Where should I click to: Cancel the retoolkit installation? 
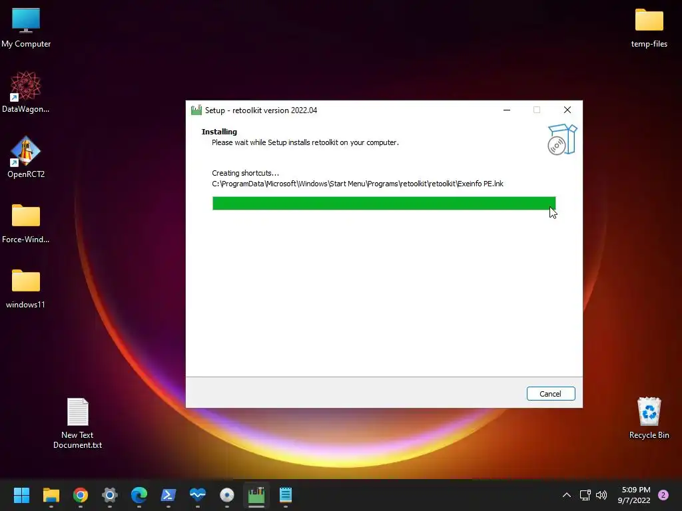pyautogui.click(x=551, y=394)
